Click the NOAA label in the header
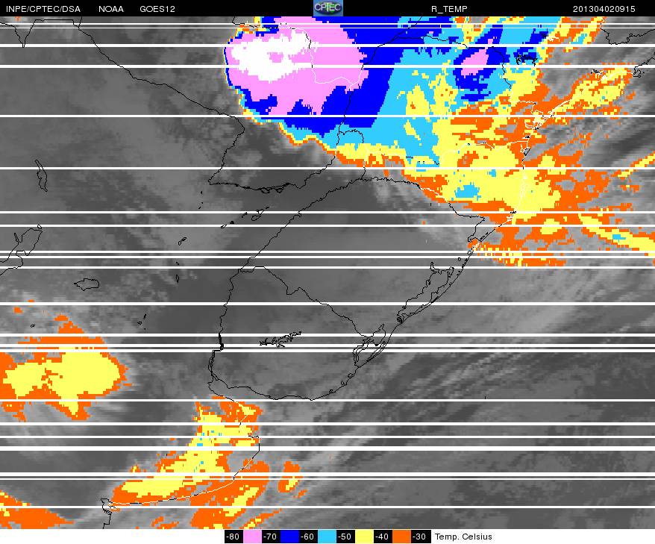The image size is (655, 544). [111, 9]
